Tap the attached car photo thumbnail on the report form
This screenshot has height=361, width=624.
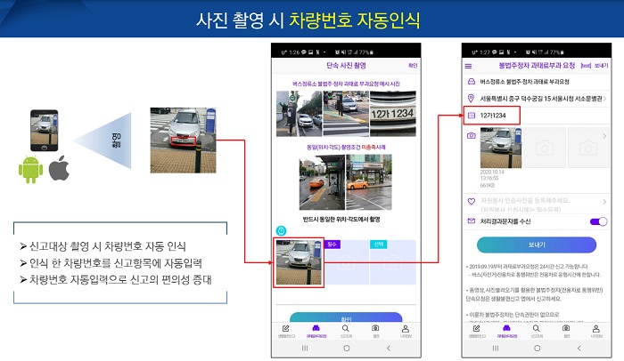[500, 147]
